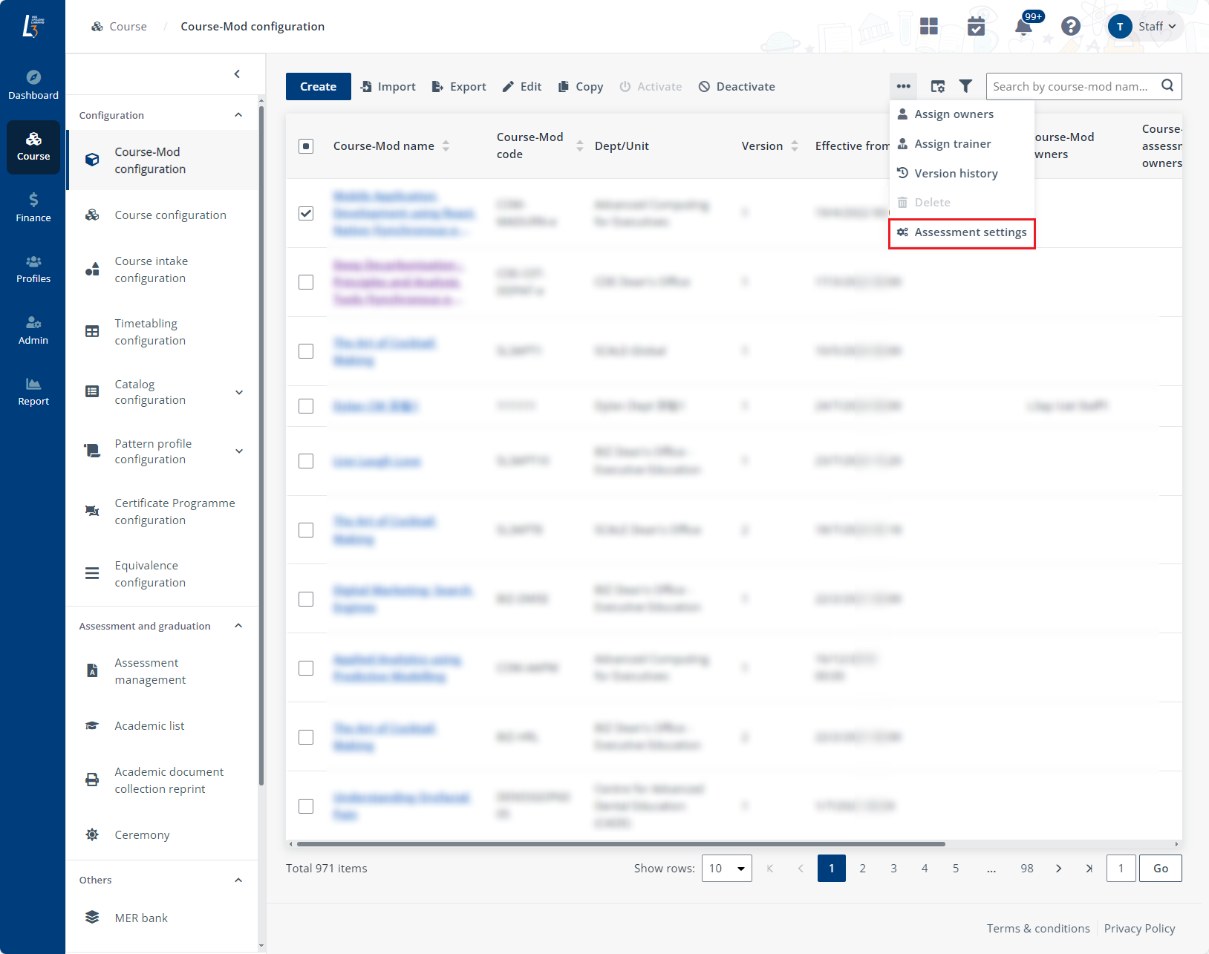
Task: Click the horizontal table scrollbar
Action: 620,844
